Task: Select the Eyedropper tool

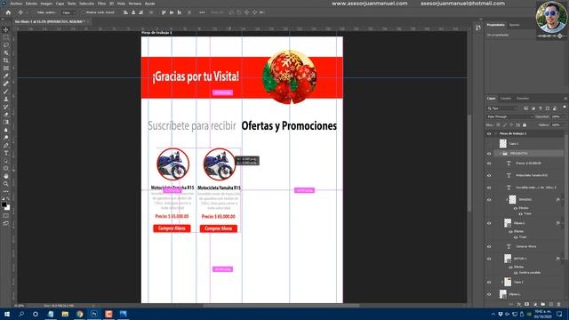Action: 6,76
